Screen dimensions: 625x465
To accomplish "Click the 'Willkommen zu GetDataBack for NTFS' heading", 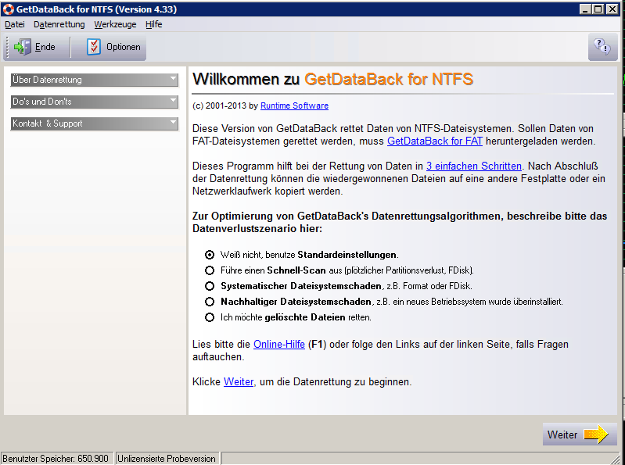I will point(332,79).
